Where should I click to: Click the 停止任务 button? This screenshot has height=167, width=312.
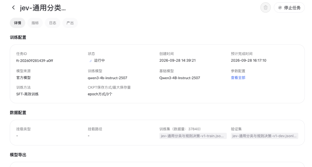[x=289, y=7]
